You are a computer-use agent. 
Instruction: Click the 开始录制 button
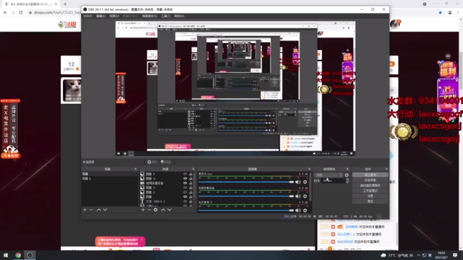370,180
